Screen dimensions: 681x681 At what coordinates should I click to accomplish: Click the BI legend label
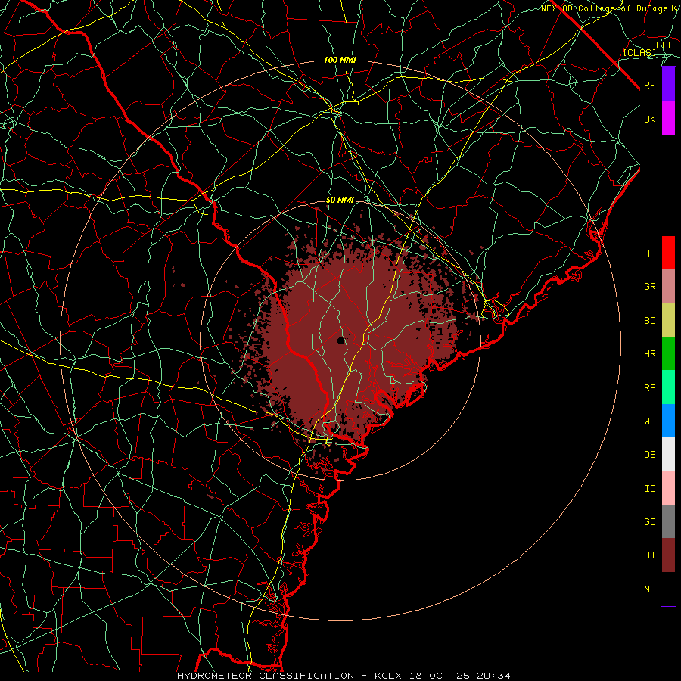pyautogui.click(x=650, y=555)
